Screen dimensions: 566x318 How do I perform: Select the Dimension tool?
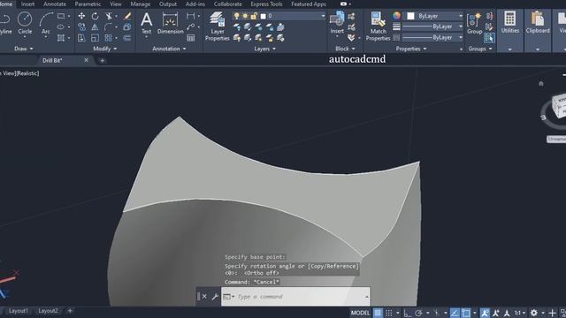click(x=171, y=23)
